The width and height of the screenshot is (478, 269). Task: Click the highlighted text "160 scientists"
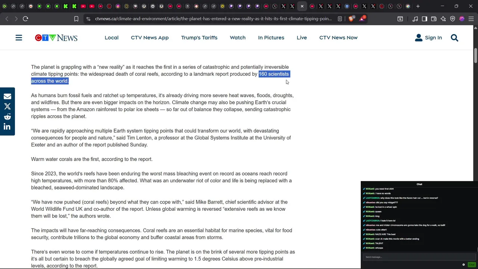click(x=274, y=74)
